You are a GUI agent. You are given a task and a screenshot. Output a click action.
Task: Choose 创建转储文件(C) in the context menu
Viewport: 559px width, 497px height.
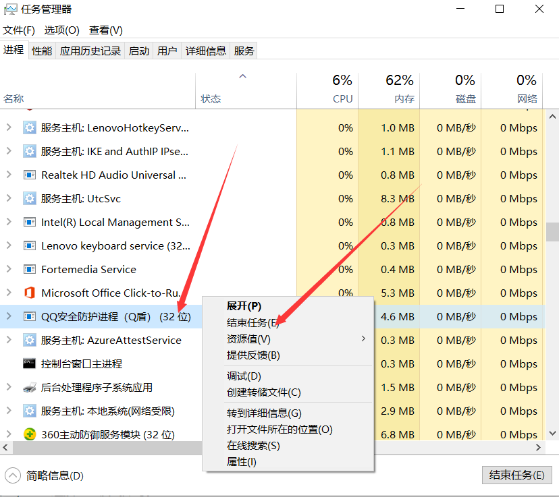(x=288, y=392)
